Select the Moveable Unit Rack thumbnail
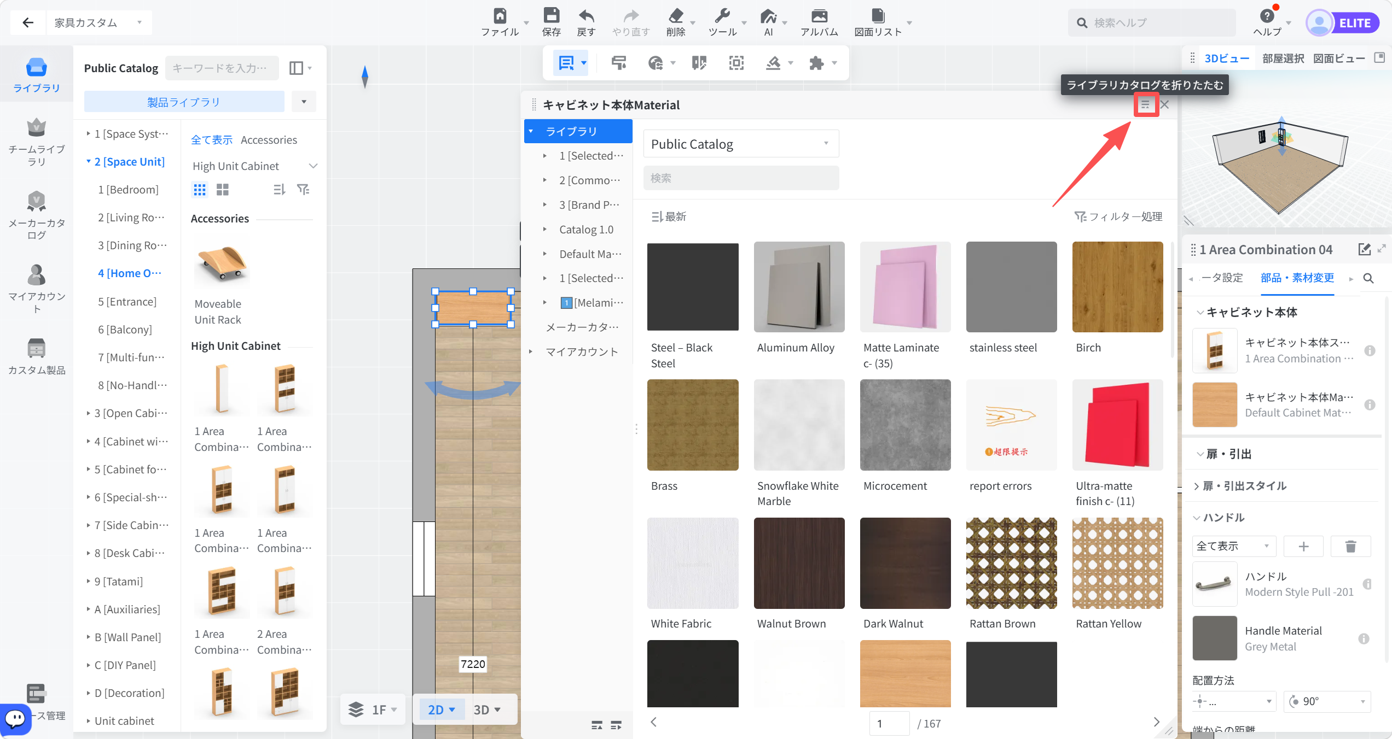1392x739 pixels. point(222,263)
